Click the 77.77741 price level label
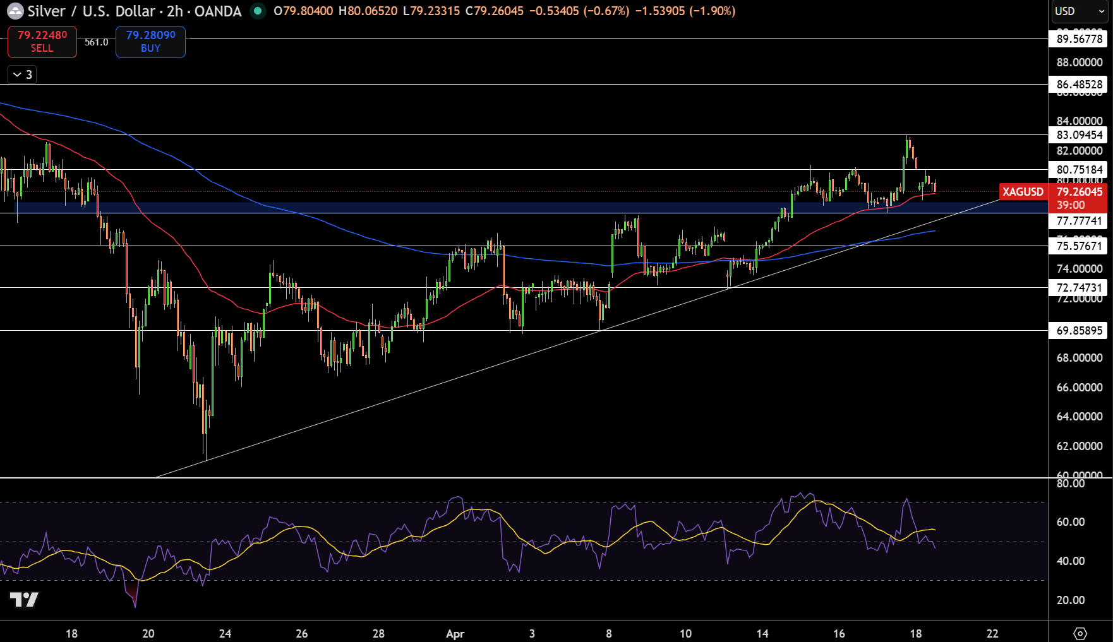The height and width of the screenshot is (642, 1113). click(1078, 220)
